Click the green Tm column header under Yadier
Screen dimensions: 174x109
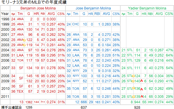point(130,14)
